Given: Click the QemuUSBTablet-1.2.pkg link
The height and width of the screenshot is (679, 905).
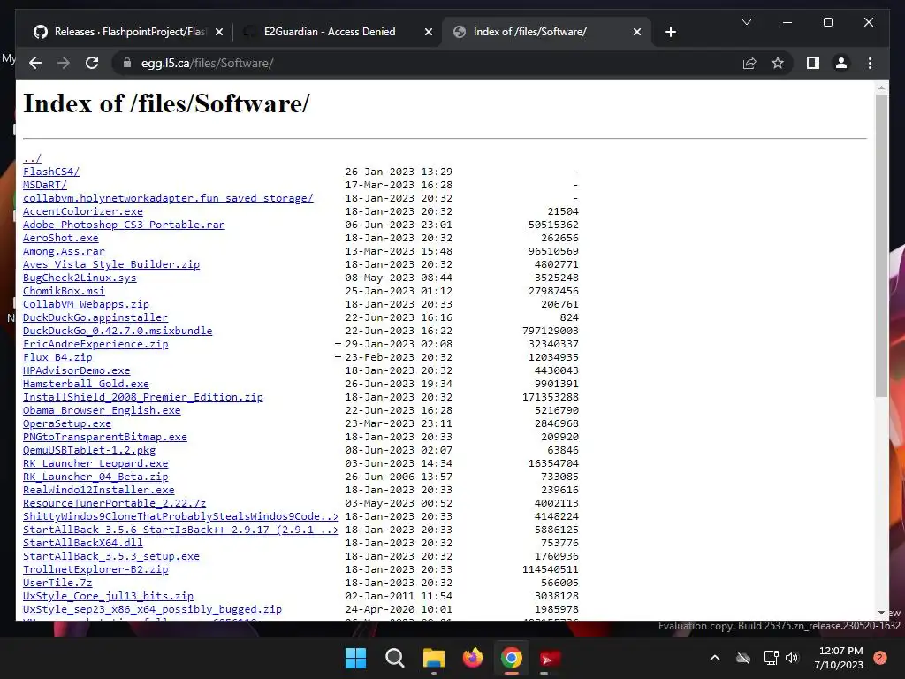Looking at the screenshot, I should tap(89, 450).
